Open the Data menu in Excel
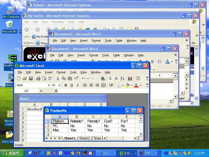Screen dimensions: 209x157 83,72
